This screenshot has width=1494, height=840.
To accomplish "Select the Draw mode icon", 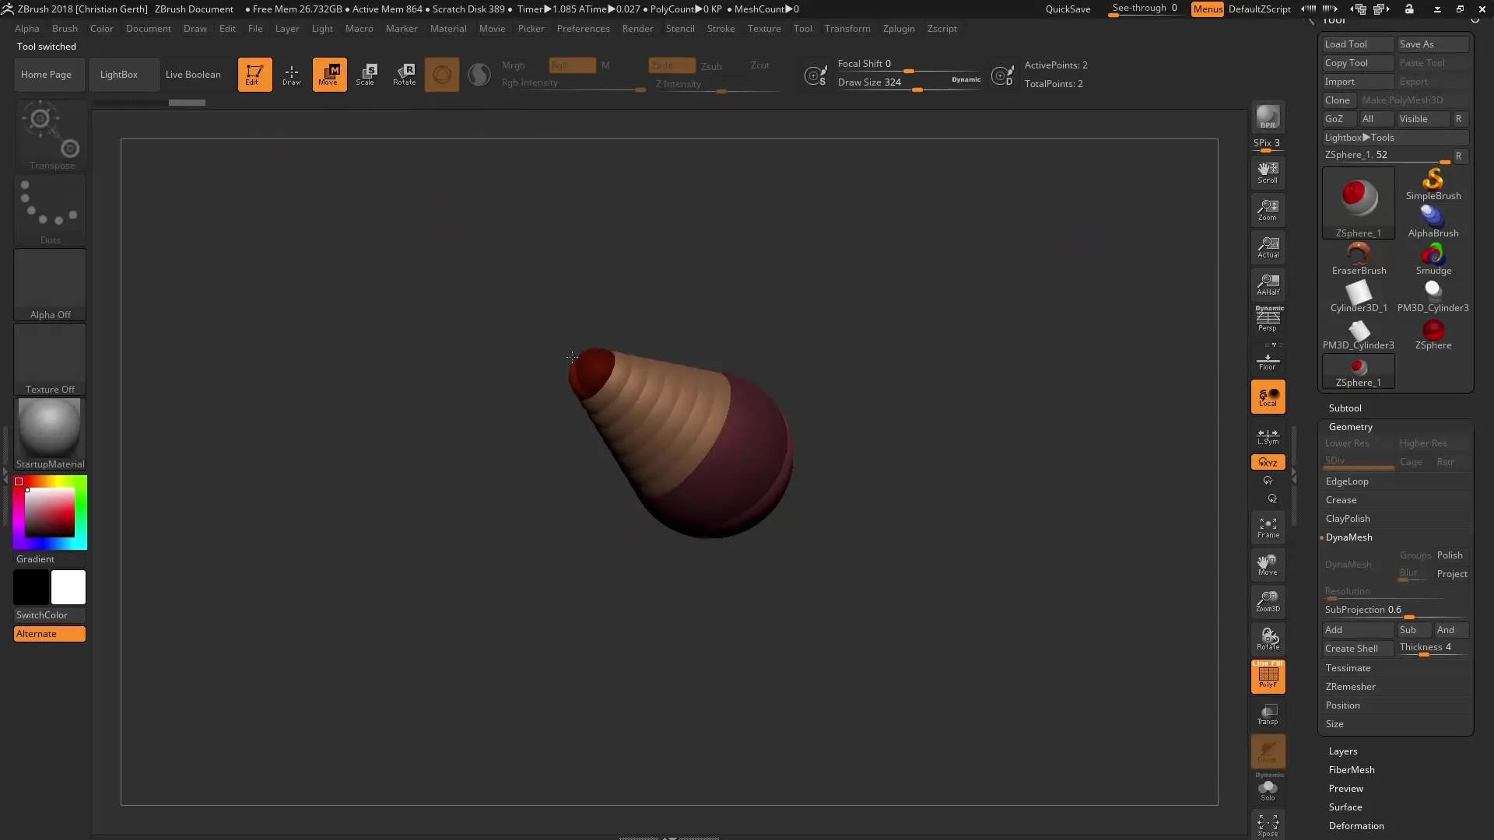I will tap(292, 75).
